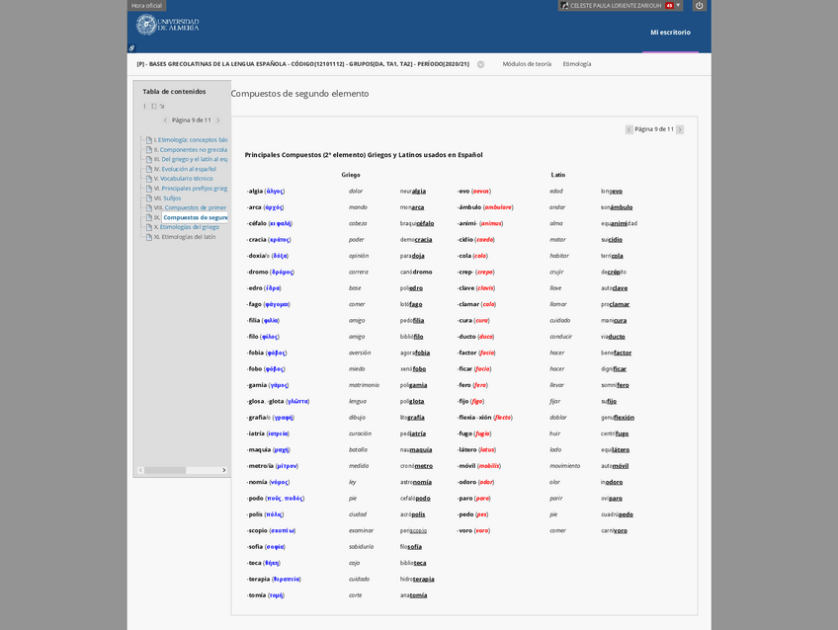838x630 pixels.
Task: Click 'Página 9 de 11' above the table
Action: (x=654, y=129)
